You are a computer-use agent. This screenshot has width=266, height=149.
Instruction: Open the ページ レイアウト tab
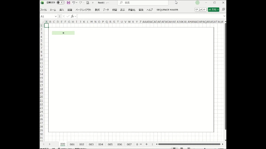(x=83, y=10)
